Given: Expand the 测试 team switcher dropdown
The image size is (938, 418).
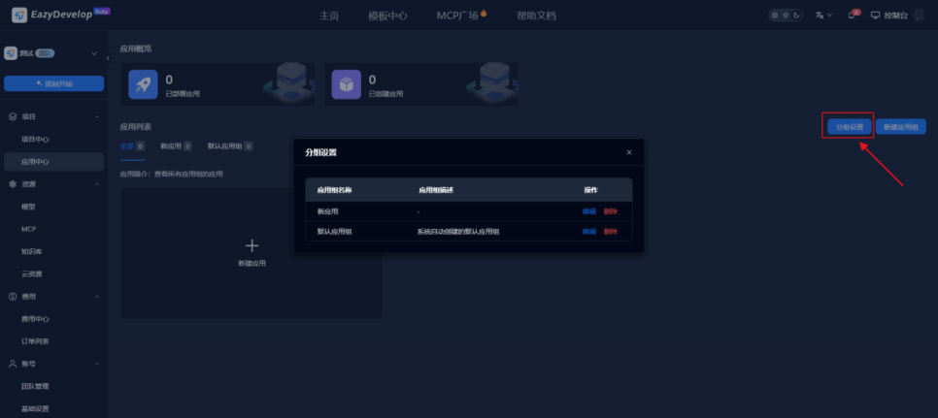Looking at the screenshot, I should click(94, 53).
